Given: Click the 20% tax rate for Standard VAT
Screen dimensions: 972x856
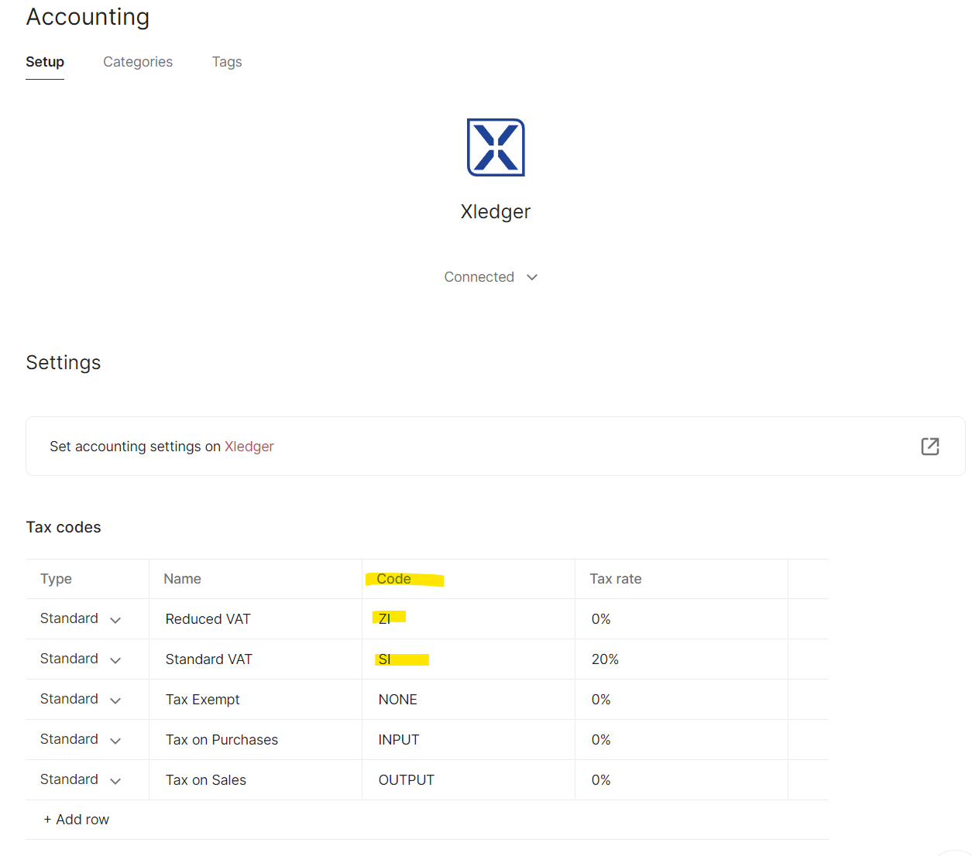Looking at the screenshot, I should [x=605, y=659].
